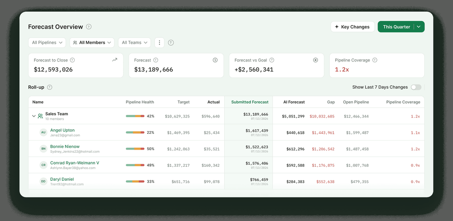Click the 1.2x Pipeline Coverage card value
Screen dimensions: 453x221
point(342,70)
